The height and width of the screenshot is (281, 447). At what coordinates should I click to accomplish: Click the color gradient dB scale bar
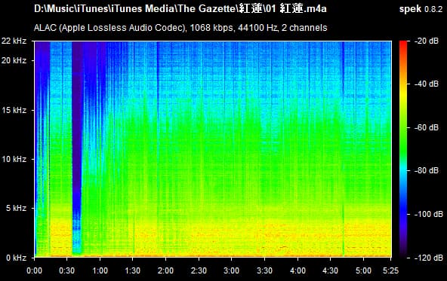coord(403,149)
